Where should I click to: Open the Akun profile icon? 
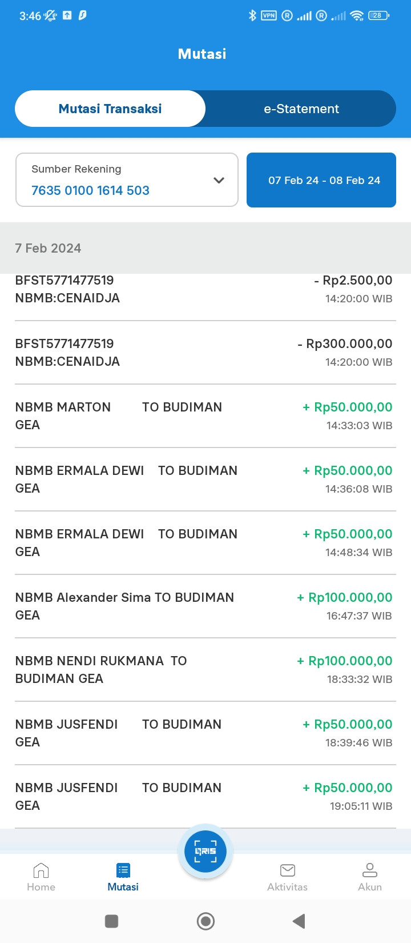pyautogui.click(x=370, y=870)
